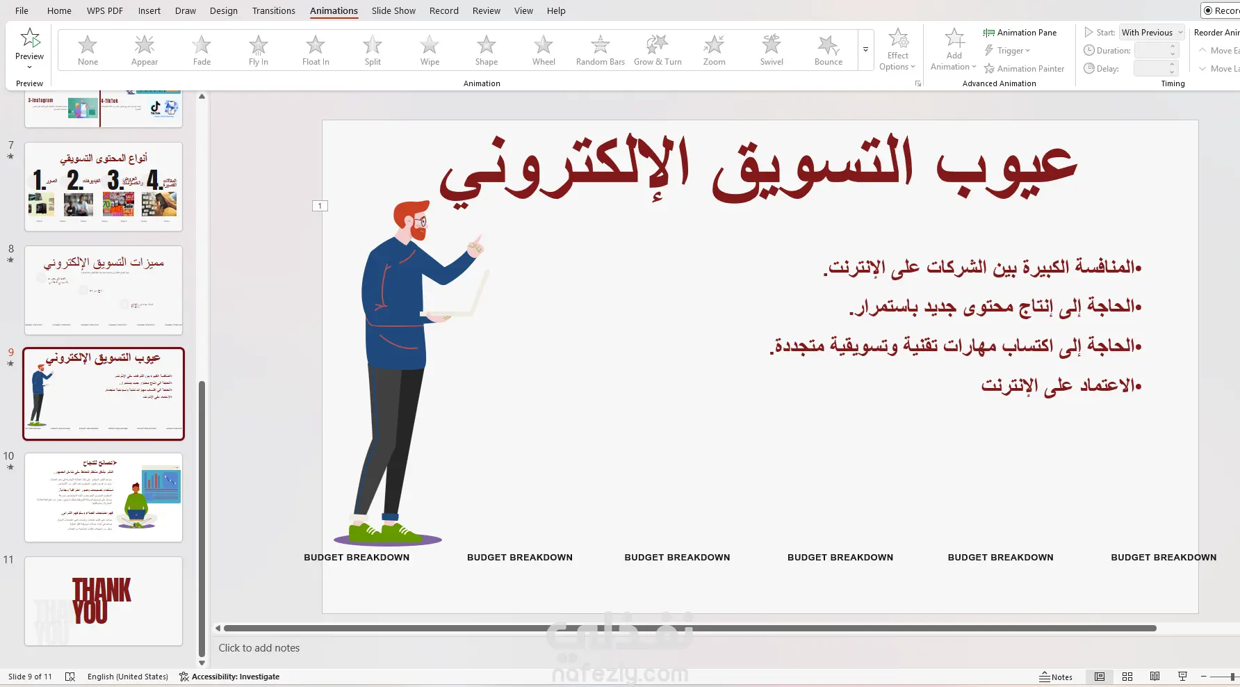The width and height of the screenshot is (1240, 687).
Task: Apply the Fade animation
Action: [x=202, y=50]
